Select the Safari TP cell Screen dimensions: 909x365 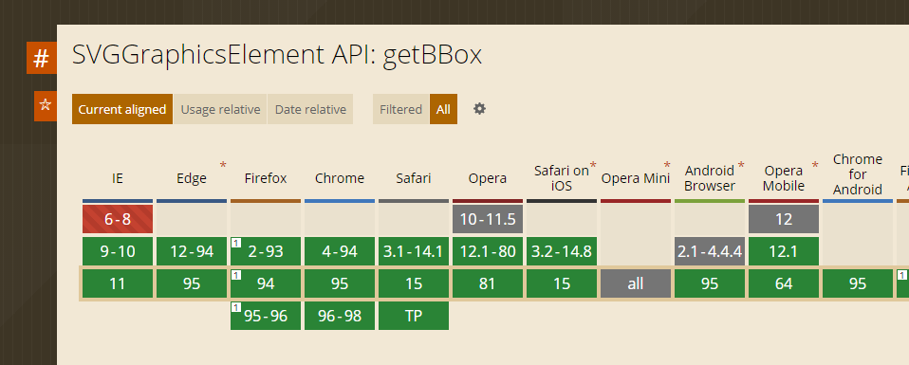[x=414, y=315]
